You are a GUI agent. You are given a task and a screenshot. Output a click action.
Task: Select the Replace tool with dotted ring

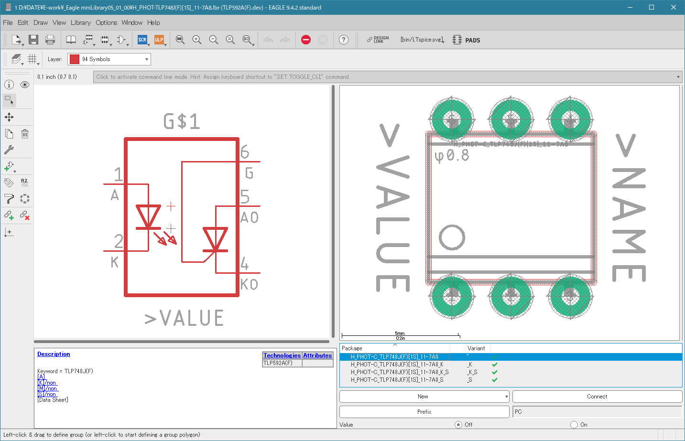[25, 198]
